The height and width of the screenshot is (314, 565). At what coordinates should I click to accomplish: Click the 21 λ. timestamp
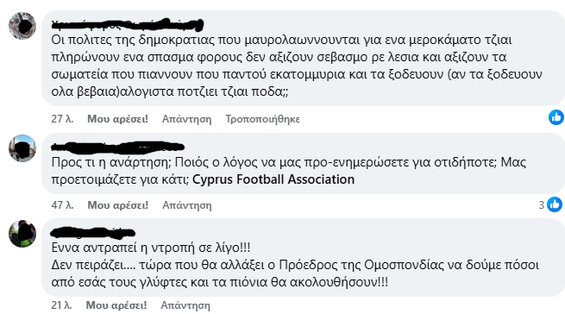tap(61, 305)
